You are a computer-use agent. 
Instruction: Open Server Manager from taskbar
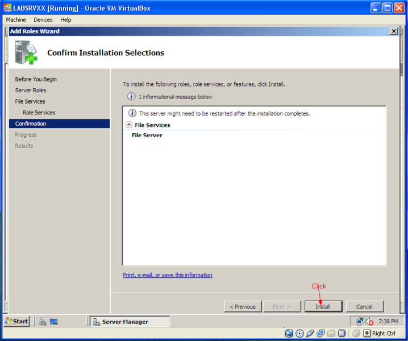coord(130,322)
